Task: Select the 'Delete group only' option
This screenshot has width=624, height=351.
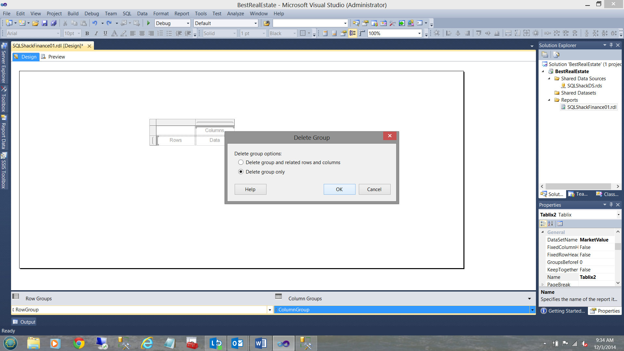Action: (x=241, y=172)
